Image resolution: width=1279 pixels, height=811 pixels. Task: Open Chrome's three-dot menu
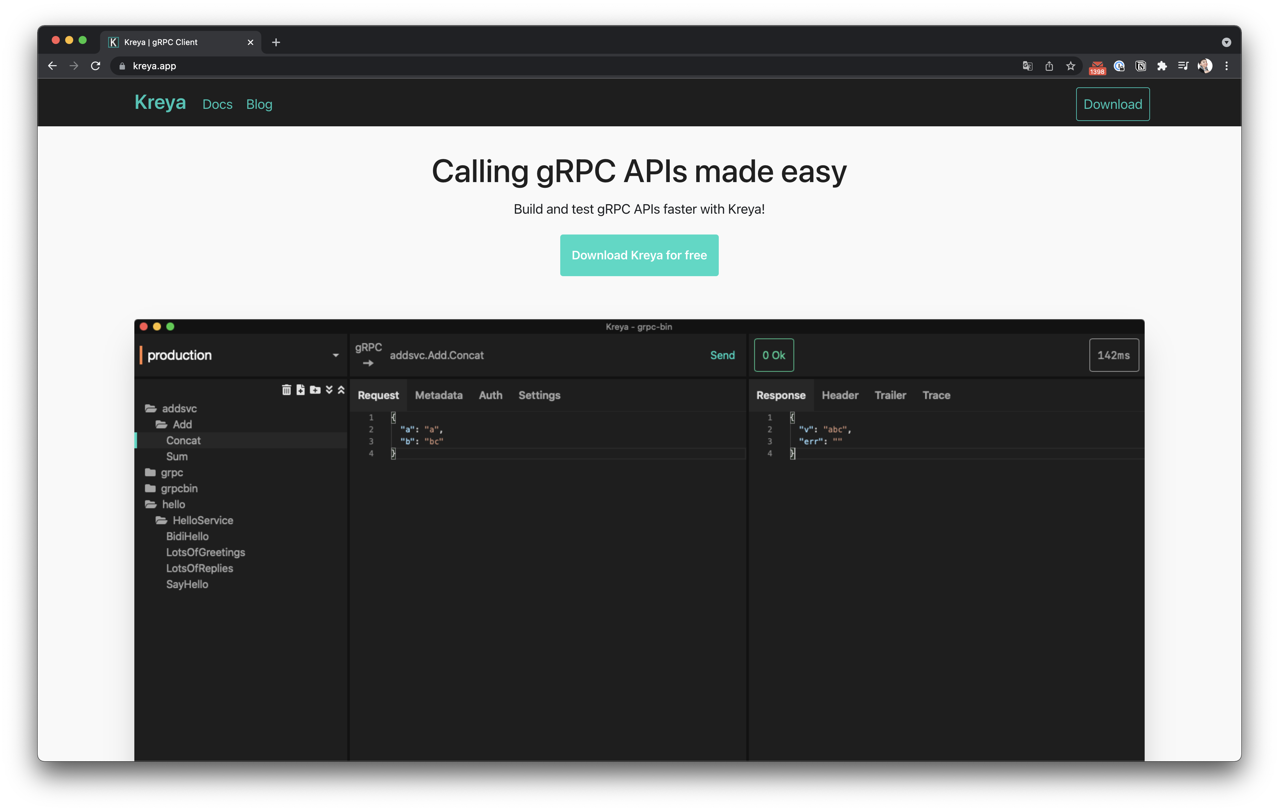pos(1226,66)
